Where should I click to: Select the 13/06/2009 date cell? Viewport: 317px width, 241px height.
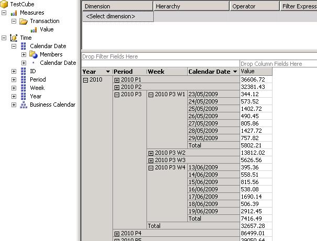coord(213,167)
